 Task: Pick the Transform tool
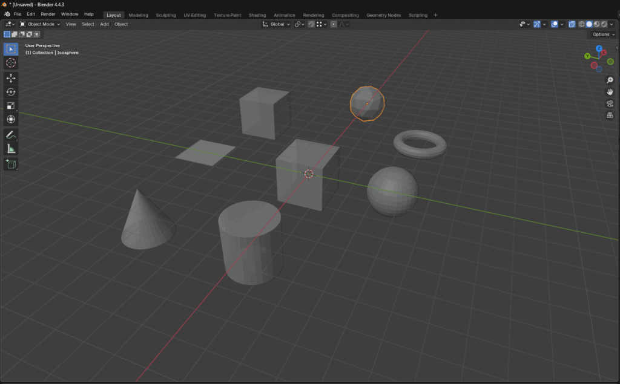[x=11, y=119]
